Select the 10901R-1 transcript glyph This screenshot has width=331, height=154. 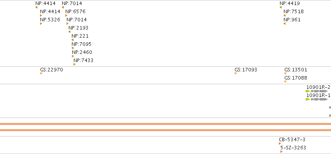(x=317, y=99)
